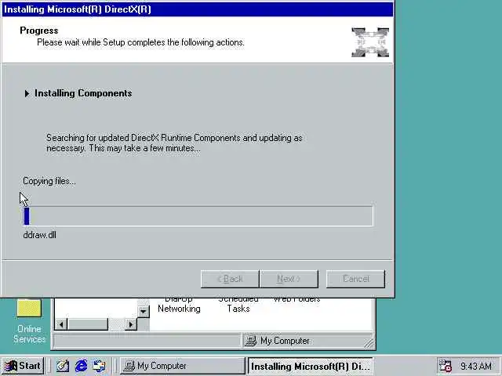Click the DirectX logo in the header

[x=370, y=42]
